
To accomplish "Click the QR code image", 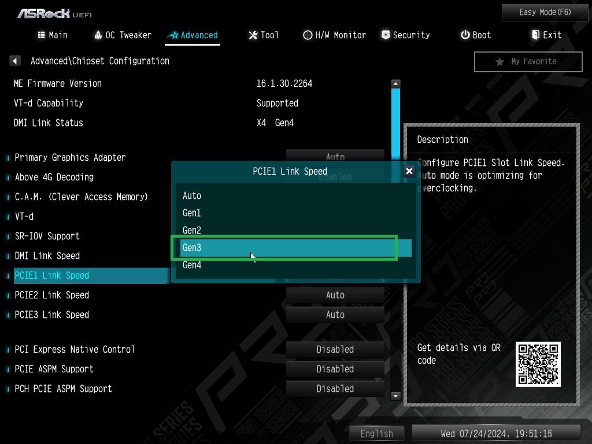I will [538, 364].
